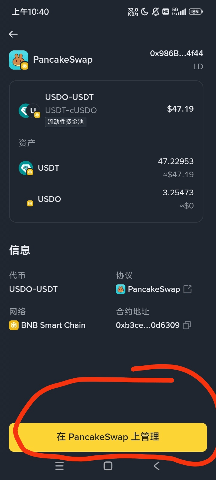Image resolution: width=216 pixels, height=480 pixels.
Task: Open Android recent apps menu button
Action: tap(59, 466)
